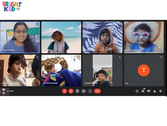Viewport: 167px width, 126px height.
Task: Pause the screen recording
Action: tap(3, 90)
